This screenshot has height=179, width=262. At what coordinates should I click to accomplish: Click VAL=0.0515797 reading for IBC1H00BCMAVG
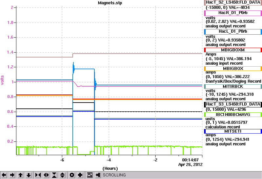click(233, 122)
